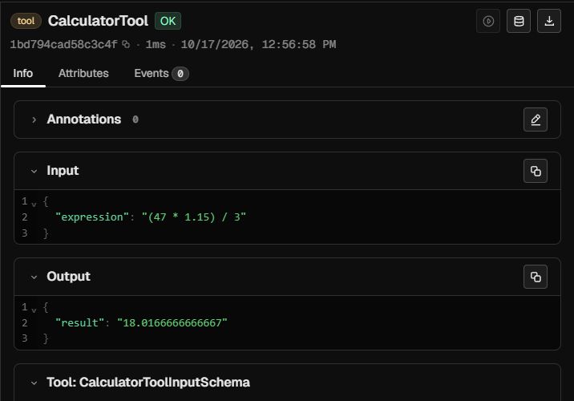Fold the Input JSON at line 1

point(34,204)
